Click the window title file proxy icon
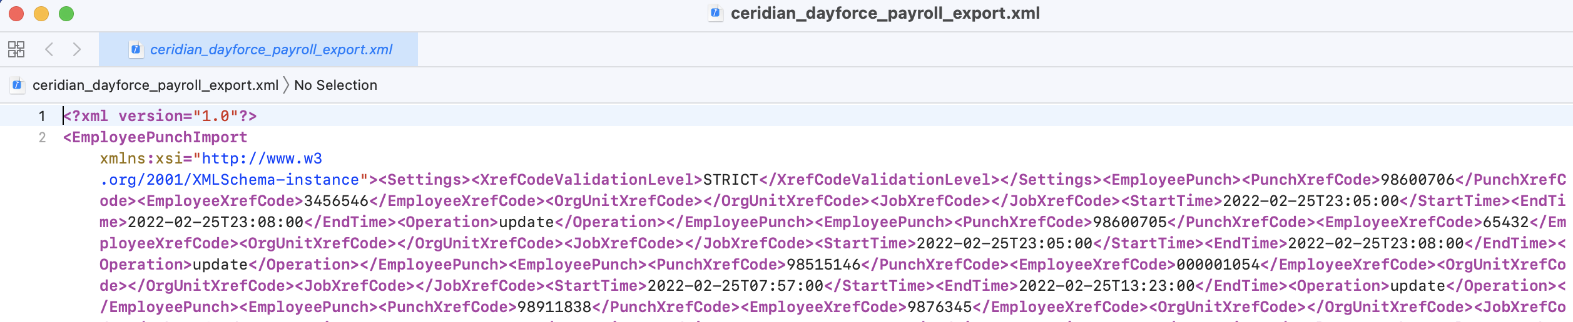This screenshot has width=1573, height=322. point(715,13)
